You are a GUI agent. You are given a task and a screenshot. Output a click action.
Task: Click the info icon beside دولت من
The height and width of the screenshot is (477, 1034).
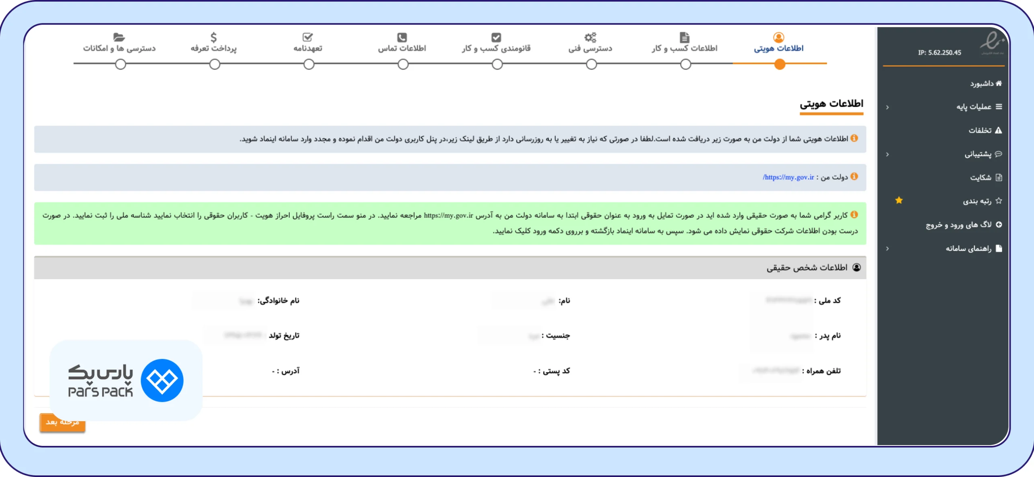point(854,177)
